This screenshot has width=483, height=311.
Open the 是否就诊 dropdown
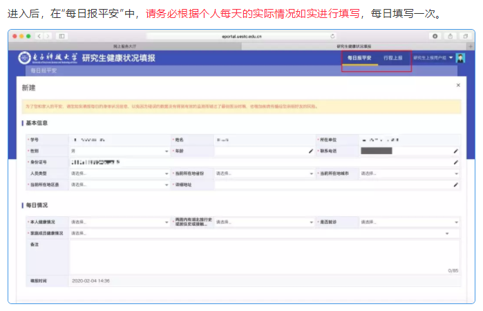tap(408, 222)
